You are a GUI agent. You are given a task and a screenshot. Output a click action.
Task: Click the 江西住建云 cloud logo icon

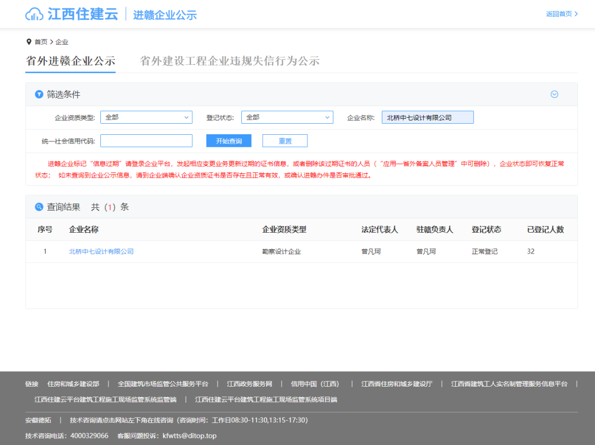34,14
